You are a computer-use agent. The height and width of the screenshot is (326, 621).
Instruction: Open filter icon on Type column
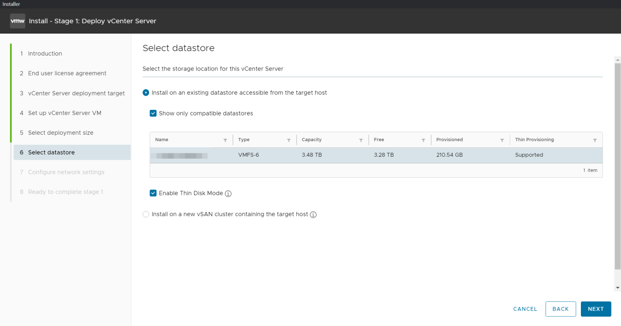[x=289, y=140]
